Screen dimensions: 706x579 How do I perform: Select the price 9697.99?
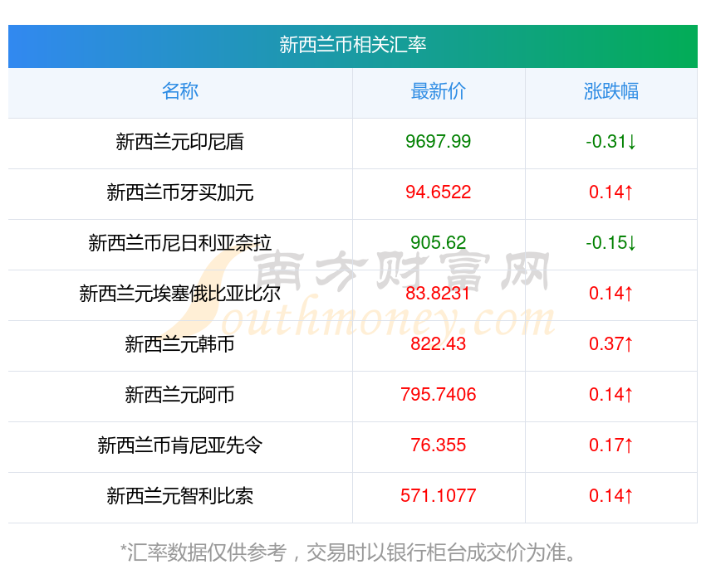pyautogui.click(x=438, y=142)
